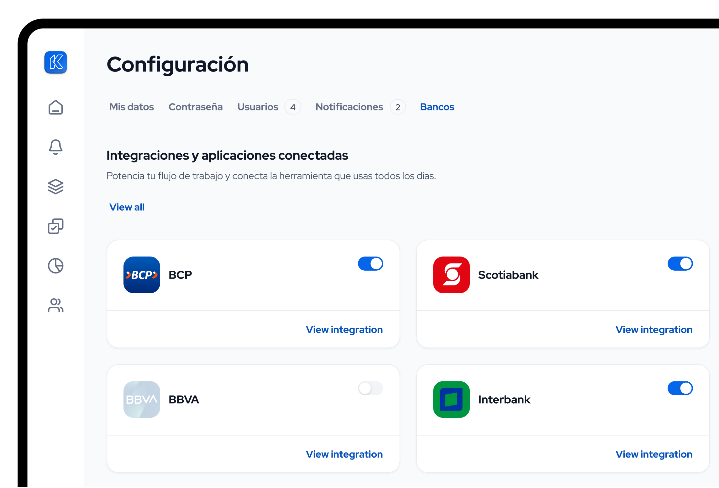Open View integration for Scotiabank
Screen dimensions: 719x488
(654, 330)
